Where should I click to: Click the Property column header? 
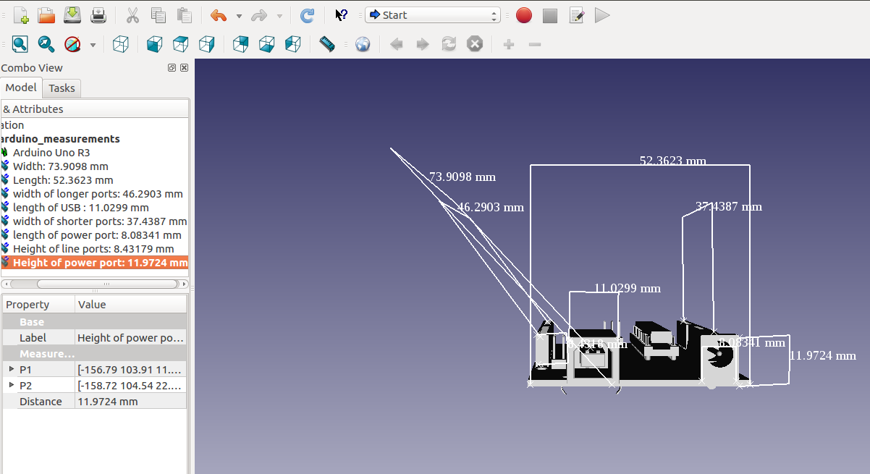(x=38, y=304)
